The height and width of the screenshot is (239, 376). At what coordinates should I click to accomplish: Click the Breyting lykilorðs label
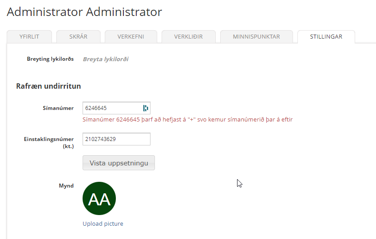50,59
